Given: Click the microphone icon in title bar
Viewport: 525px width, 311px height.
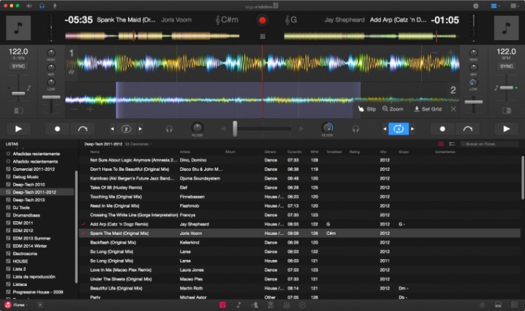Looking at the screenshot, I should pos(55,6).
